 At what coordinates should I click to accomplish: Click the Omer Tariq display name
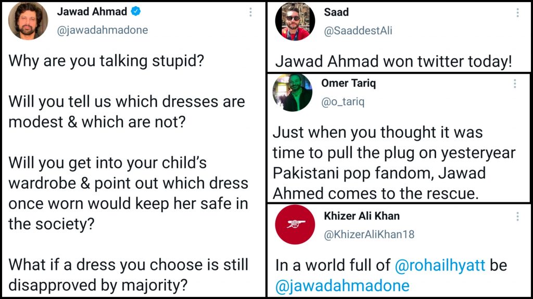(348, 83)
